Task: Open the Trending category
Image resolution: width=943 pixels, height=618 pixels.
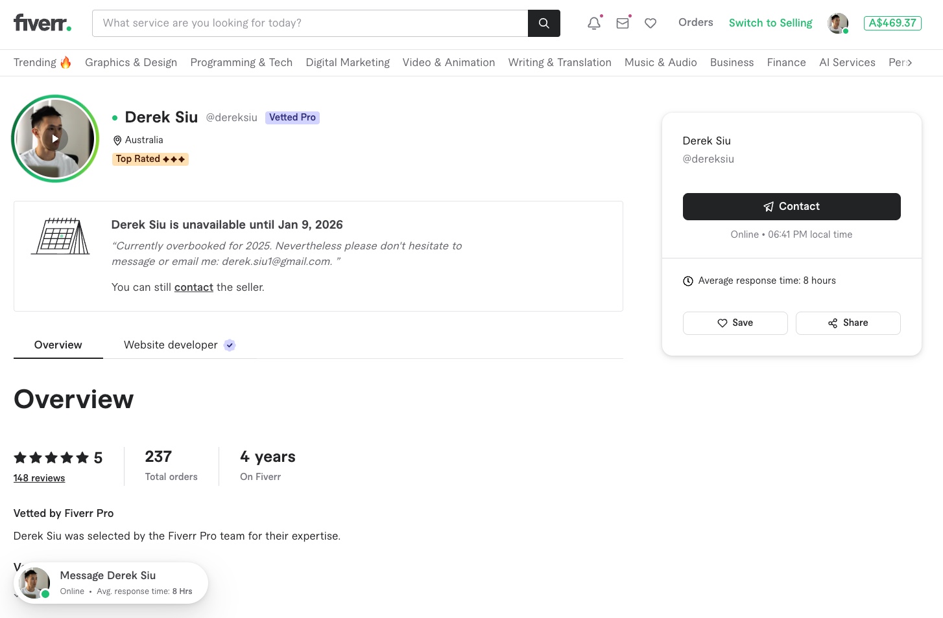Action: 43,62
